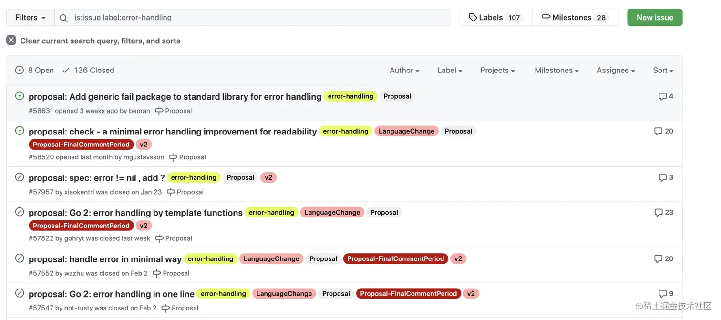Show the 136 Closed issues
Screen dimensions: 721x320
click(x=88, y=70)
